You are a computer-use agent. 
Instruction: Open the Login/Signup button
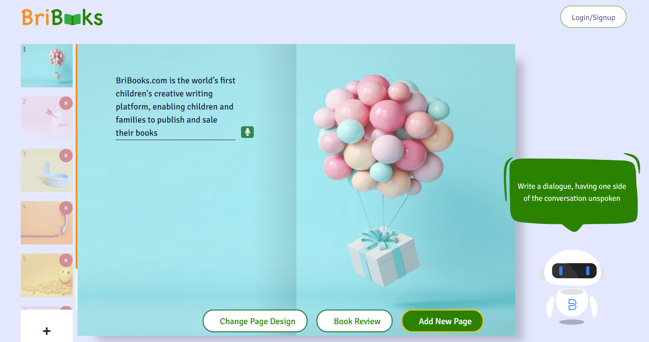[x=593, y=17]
